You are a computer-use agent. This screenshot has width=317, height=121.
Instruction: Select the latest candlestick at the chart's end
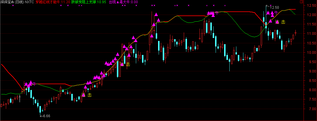coord(296,32)
